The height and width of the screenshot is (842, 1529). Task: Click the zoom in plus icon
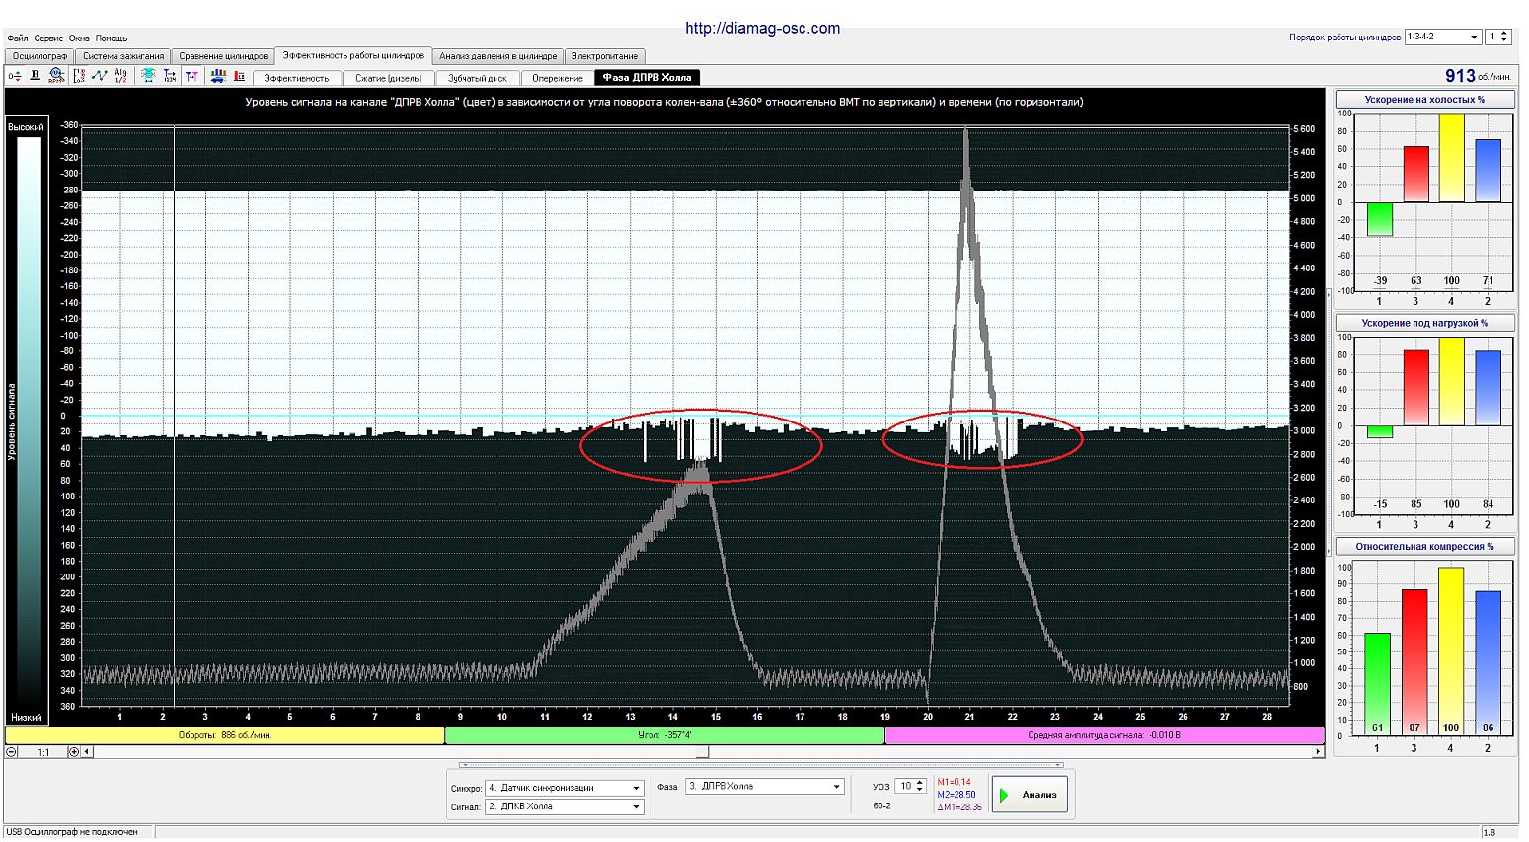pyautogui.click(x=73, y=752)
